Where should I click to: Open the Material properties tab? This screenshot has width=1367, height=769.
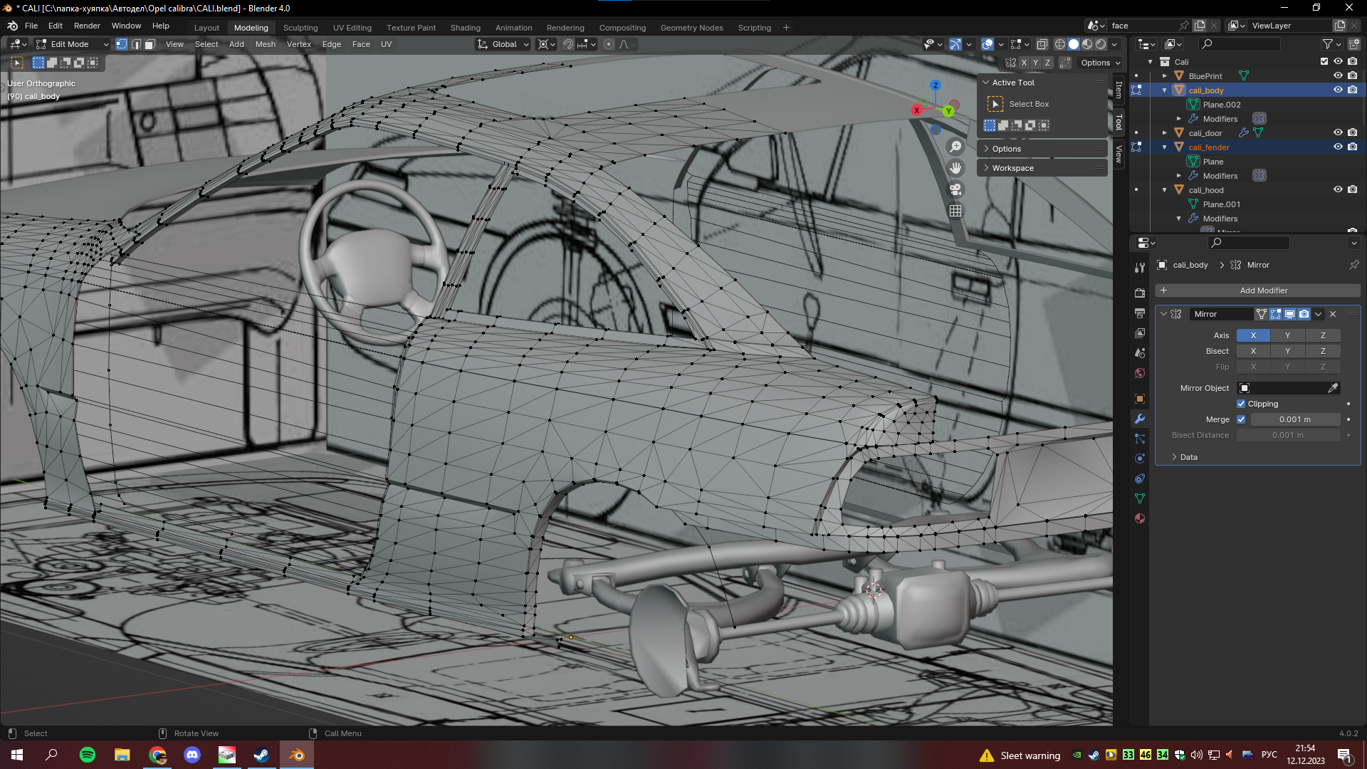(1140, 518)
